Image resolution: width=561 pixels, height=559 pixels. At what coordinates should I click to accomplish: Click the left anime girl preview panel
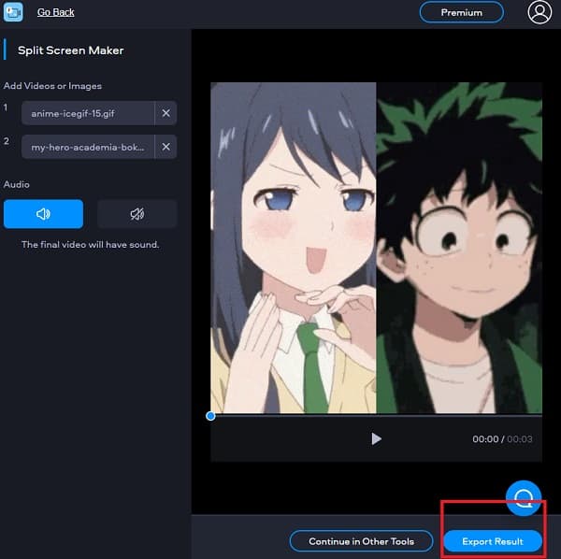[x=294, y=248]
